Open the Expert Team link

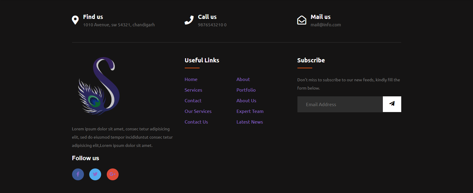pyautogui.click(x=250, y=111)
